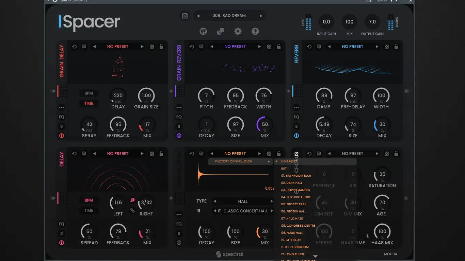465x261 pixels.
Task: Toggle Reverb module power button
Action: pyautogui.click(x=296, y=136)
